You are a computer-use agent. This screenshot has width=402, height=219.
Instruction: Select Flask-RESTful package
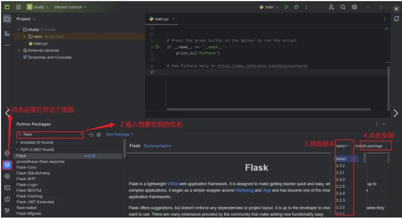29,190
